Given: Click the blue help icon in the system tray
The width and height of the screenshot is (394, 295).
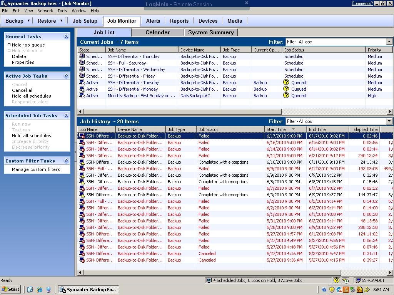Looking at the screenshot, I should coord(324,290).
